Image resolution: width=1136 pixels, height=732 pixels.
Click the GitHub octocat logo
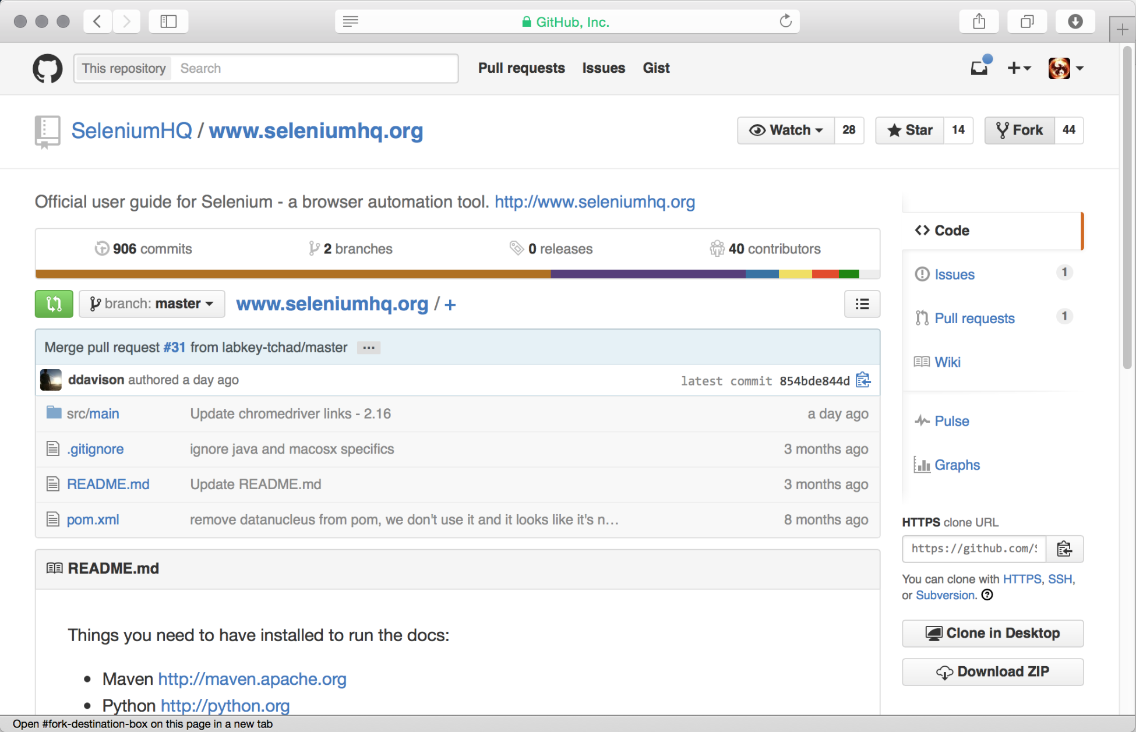[x=47, y=68]
